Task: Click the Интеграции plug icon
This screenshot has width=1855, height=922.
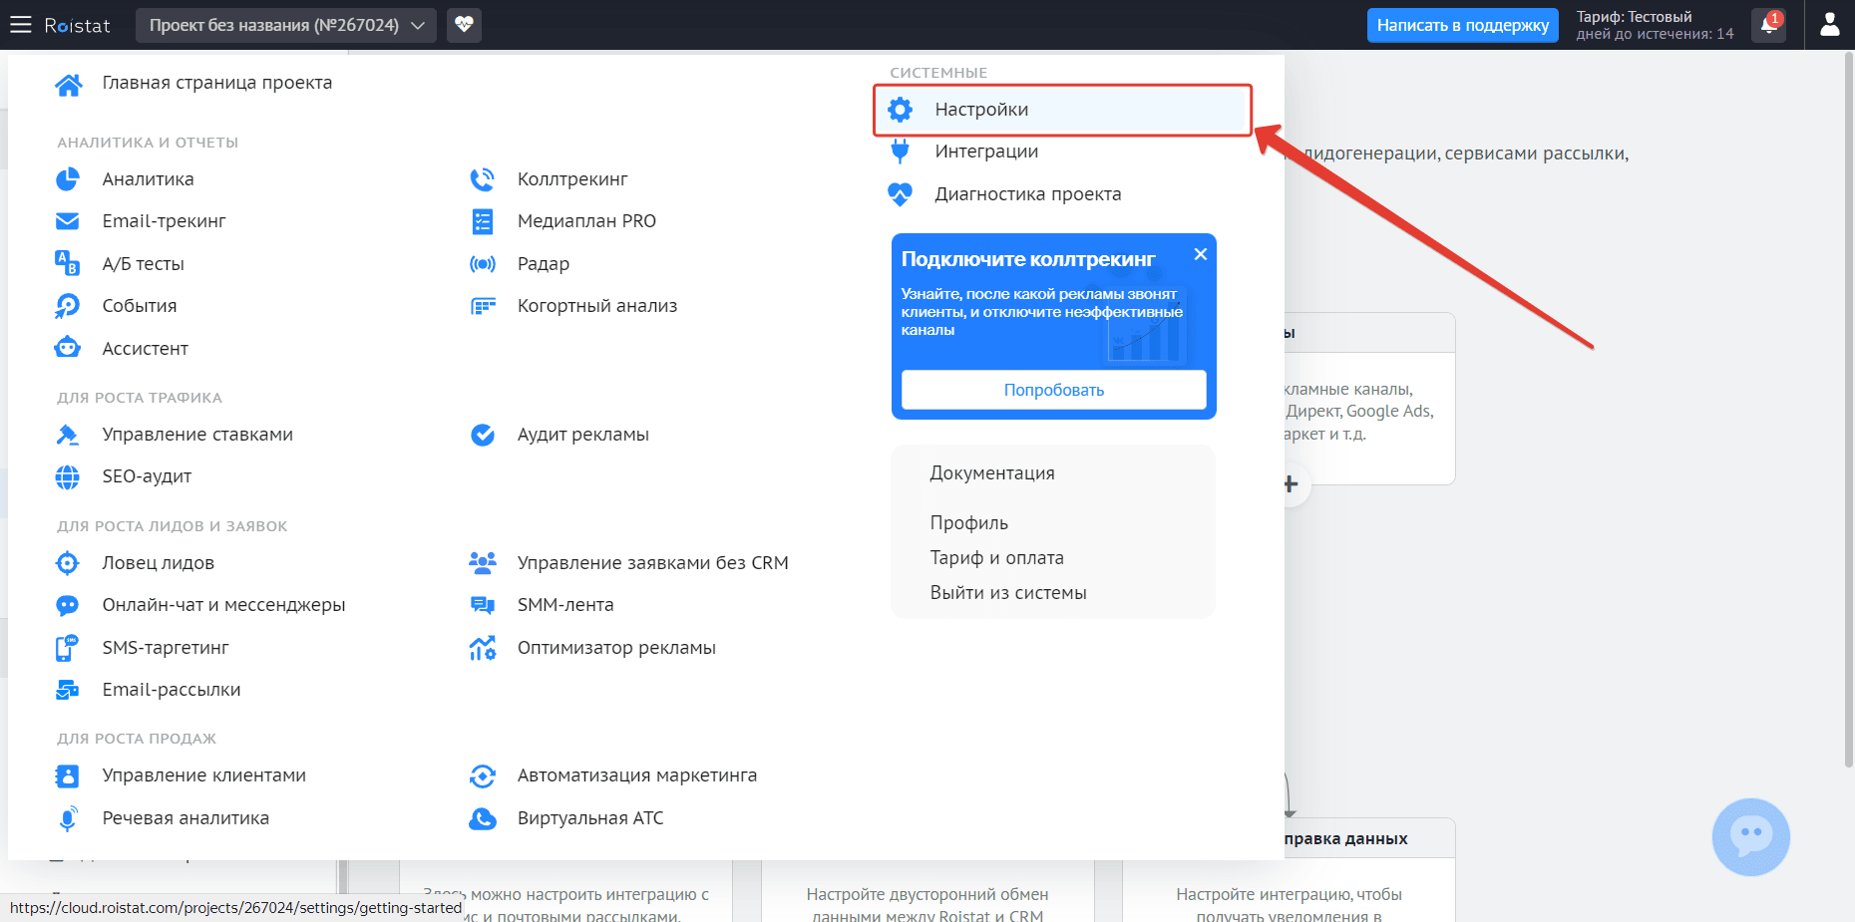Action: coord(900,152)
